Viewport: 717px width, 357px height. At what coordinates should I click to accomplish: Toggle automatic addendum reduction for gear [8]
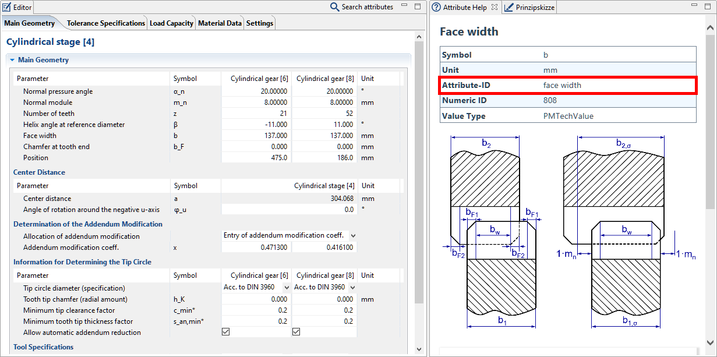point(296,332)
